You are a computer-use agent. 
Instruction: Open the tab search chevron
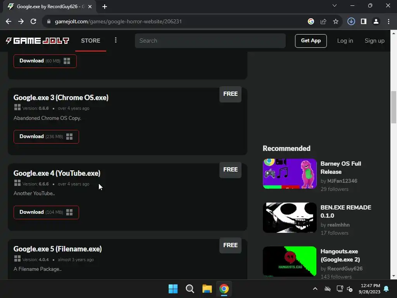335,5
